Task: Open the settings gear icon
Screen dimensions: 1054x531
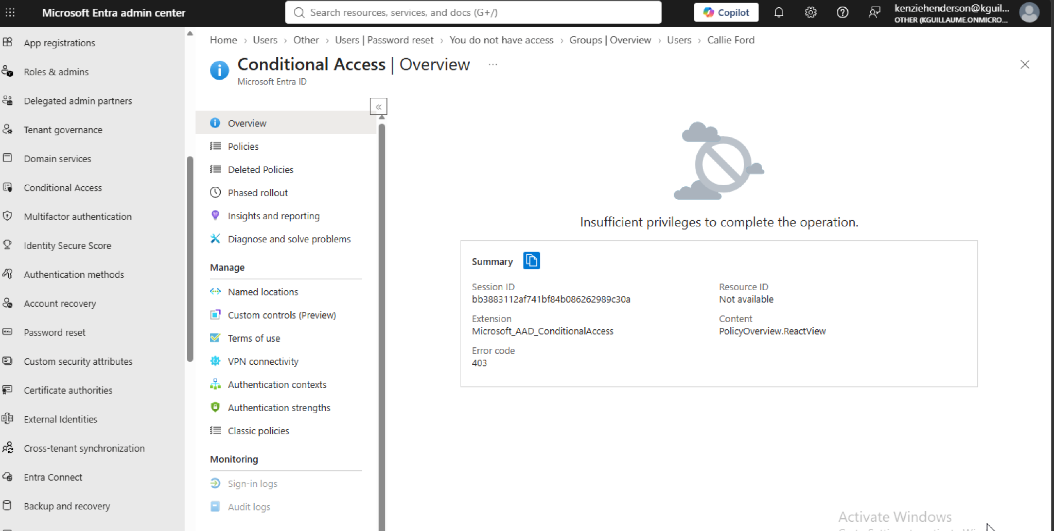Action: (811, 12)
